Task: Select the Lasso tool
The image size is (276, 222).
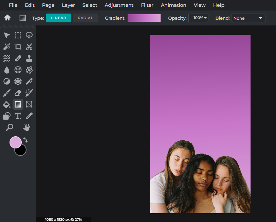Action: pyautogui.click(x=29, y=35)
